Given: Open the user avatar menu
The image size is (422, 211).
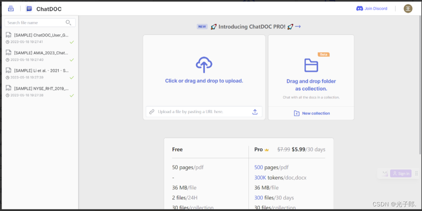Looking at the screenshot, I should 408,9.
